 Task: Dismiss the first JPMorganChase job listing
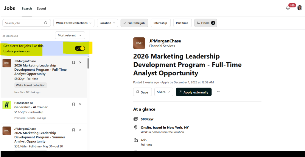[80, 62]
